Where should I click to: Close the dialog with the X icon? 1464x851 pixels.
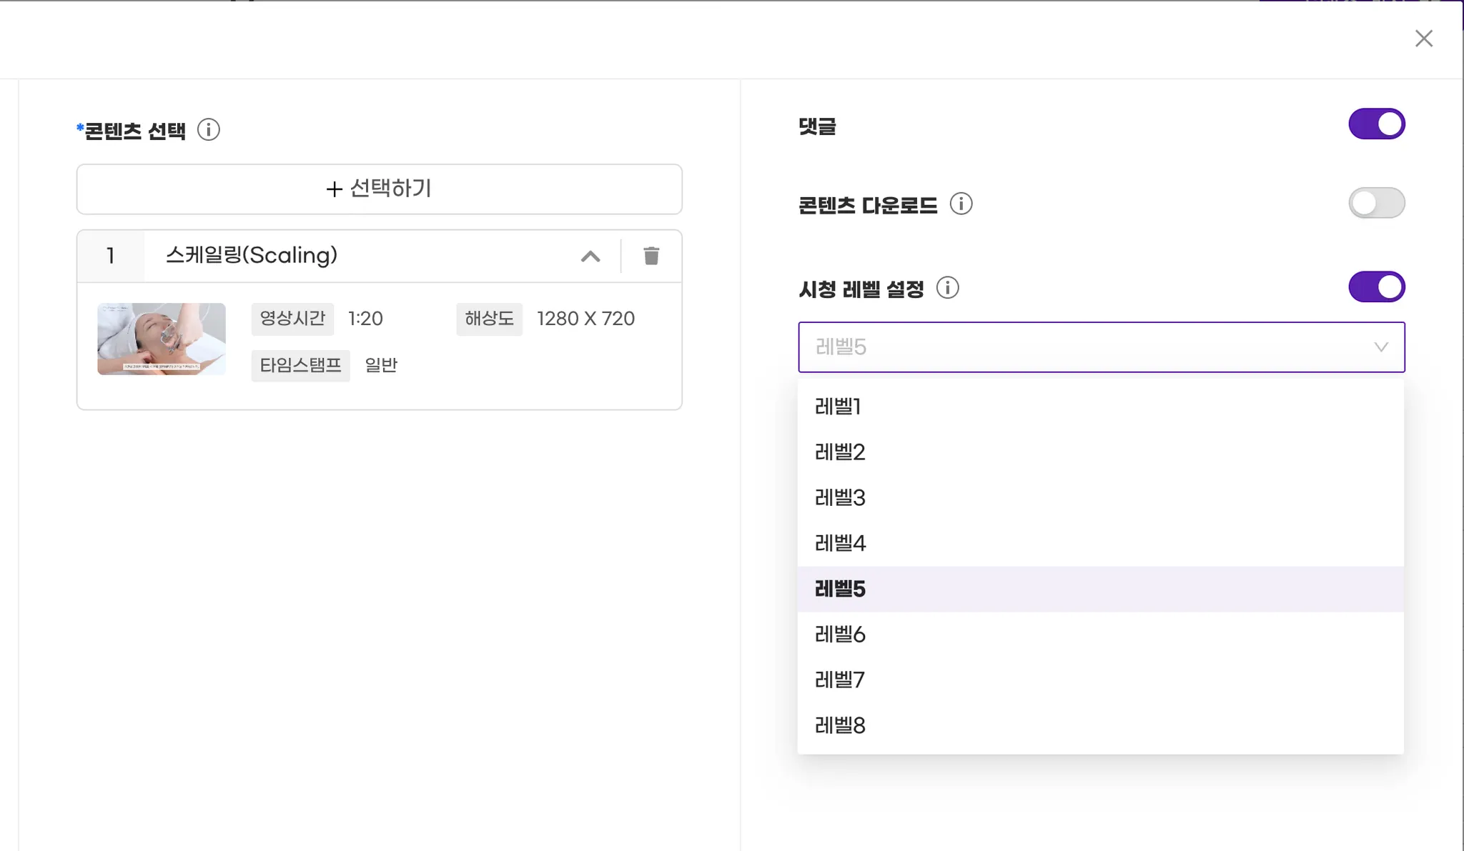pyautogui.click(x=1423, y=39)
